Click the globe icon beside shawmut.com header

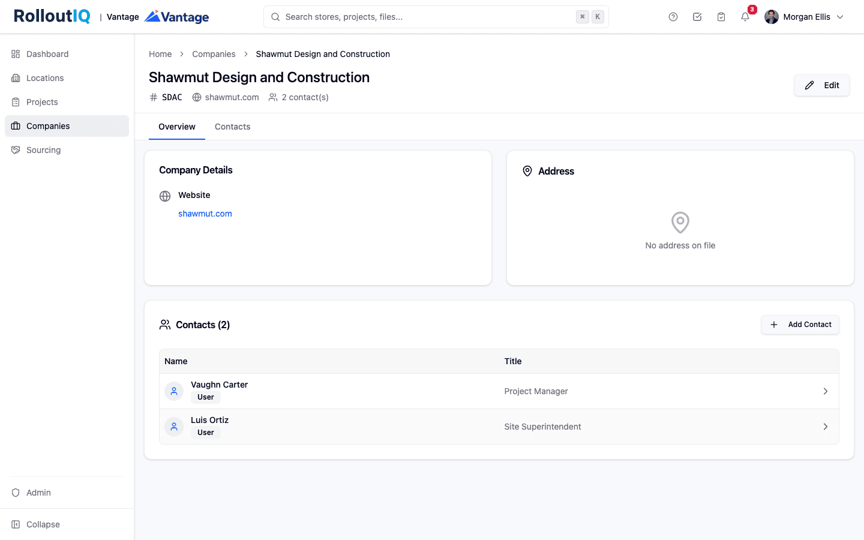click(x=197, y=97)
